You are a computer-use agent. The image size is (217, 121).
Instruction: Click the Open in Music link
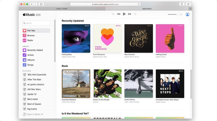click(x=33, y=114)
